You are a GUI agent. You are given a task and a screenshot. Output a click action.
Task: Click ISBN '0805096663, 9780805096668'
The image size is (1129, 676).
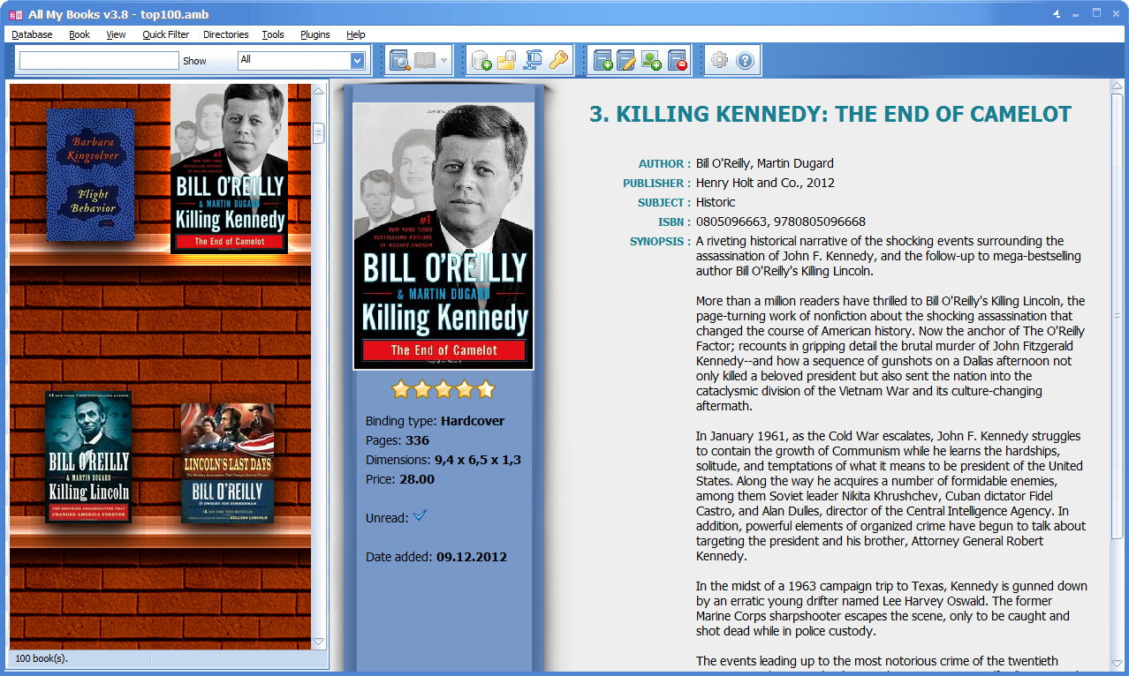click(x=781, y=222)
